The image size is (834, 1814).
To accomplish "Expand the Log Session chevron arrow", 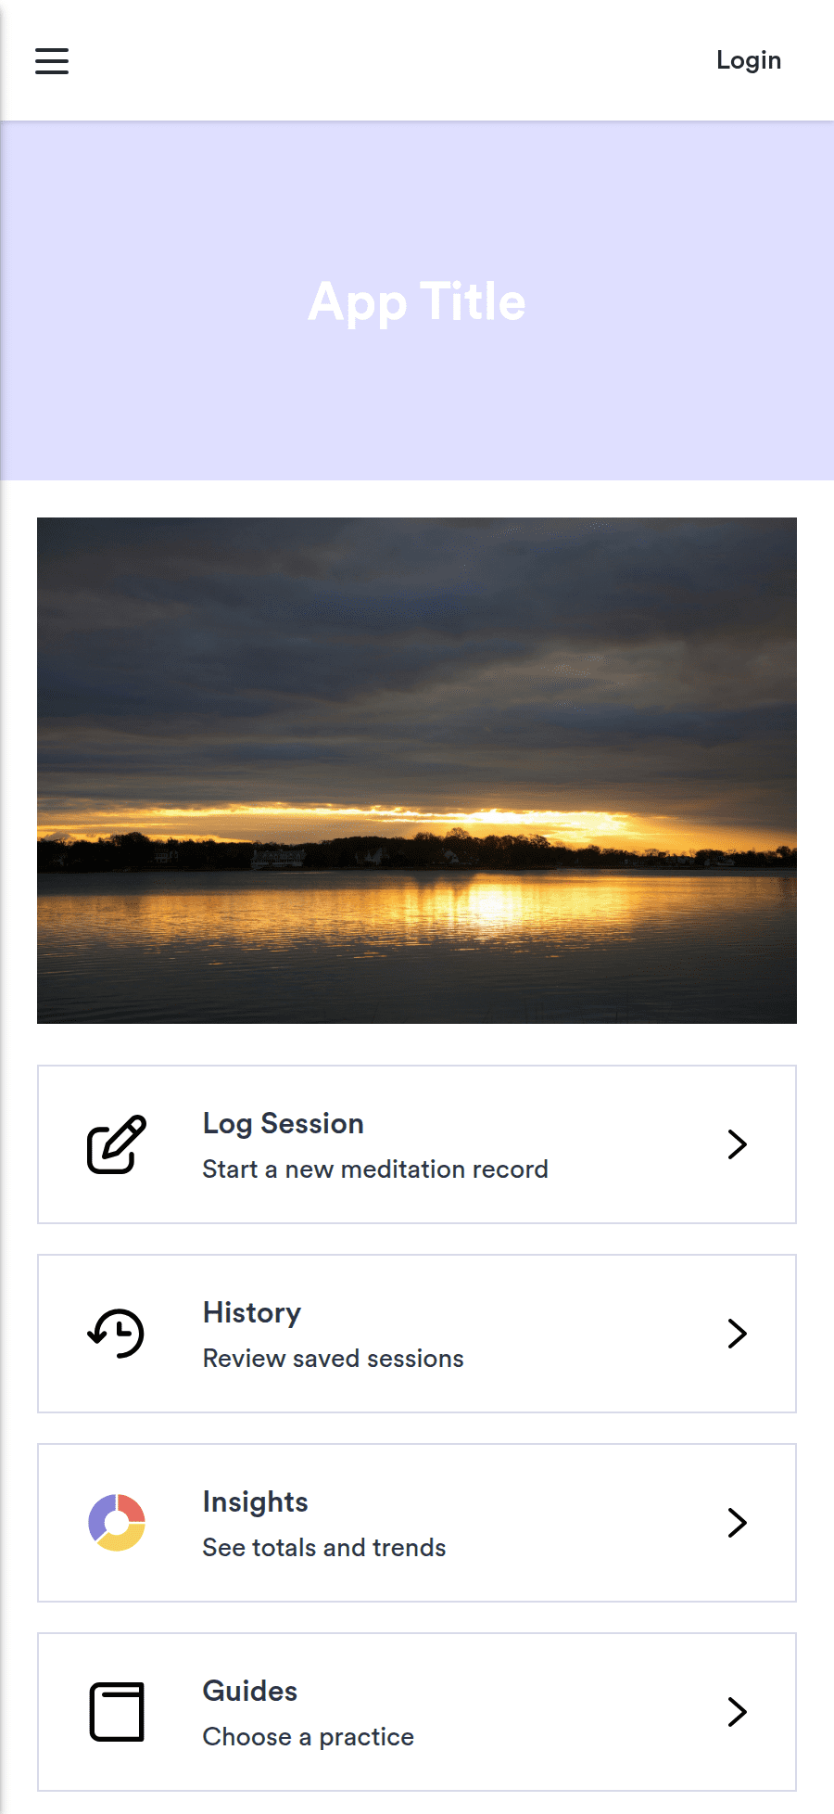I will (738, 1144).
